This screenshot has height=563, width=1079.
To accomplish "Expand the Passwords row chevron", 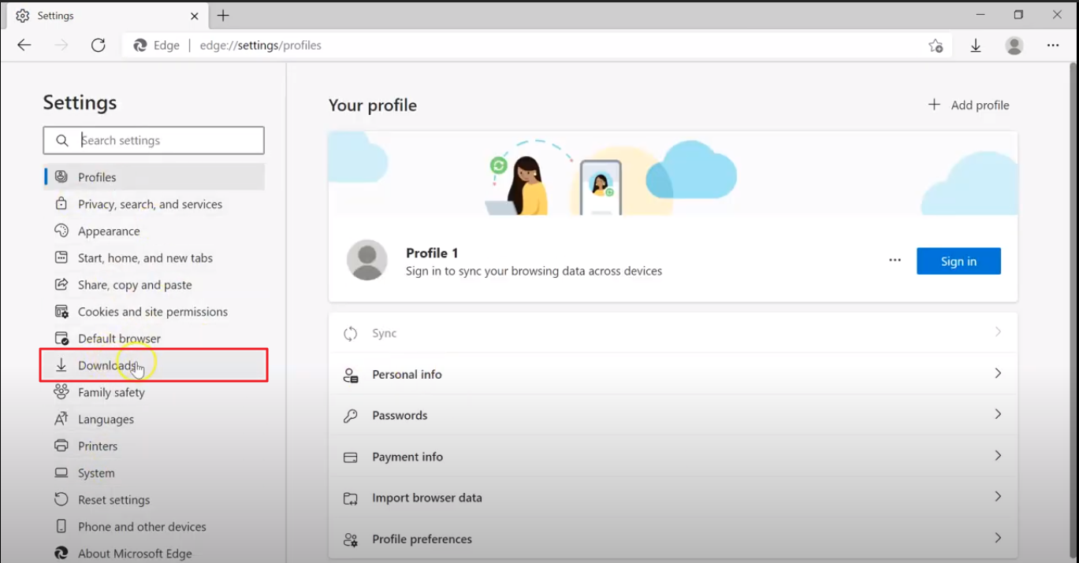I will (998, 414).
